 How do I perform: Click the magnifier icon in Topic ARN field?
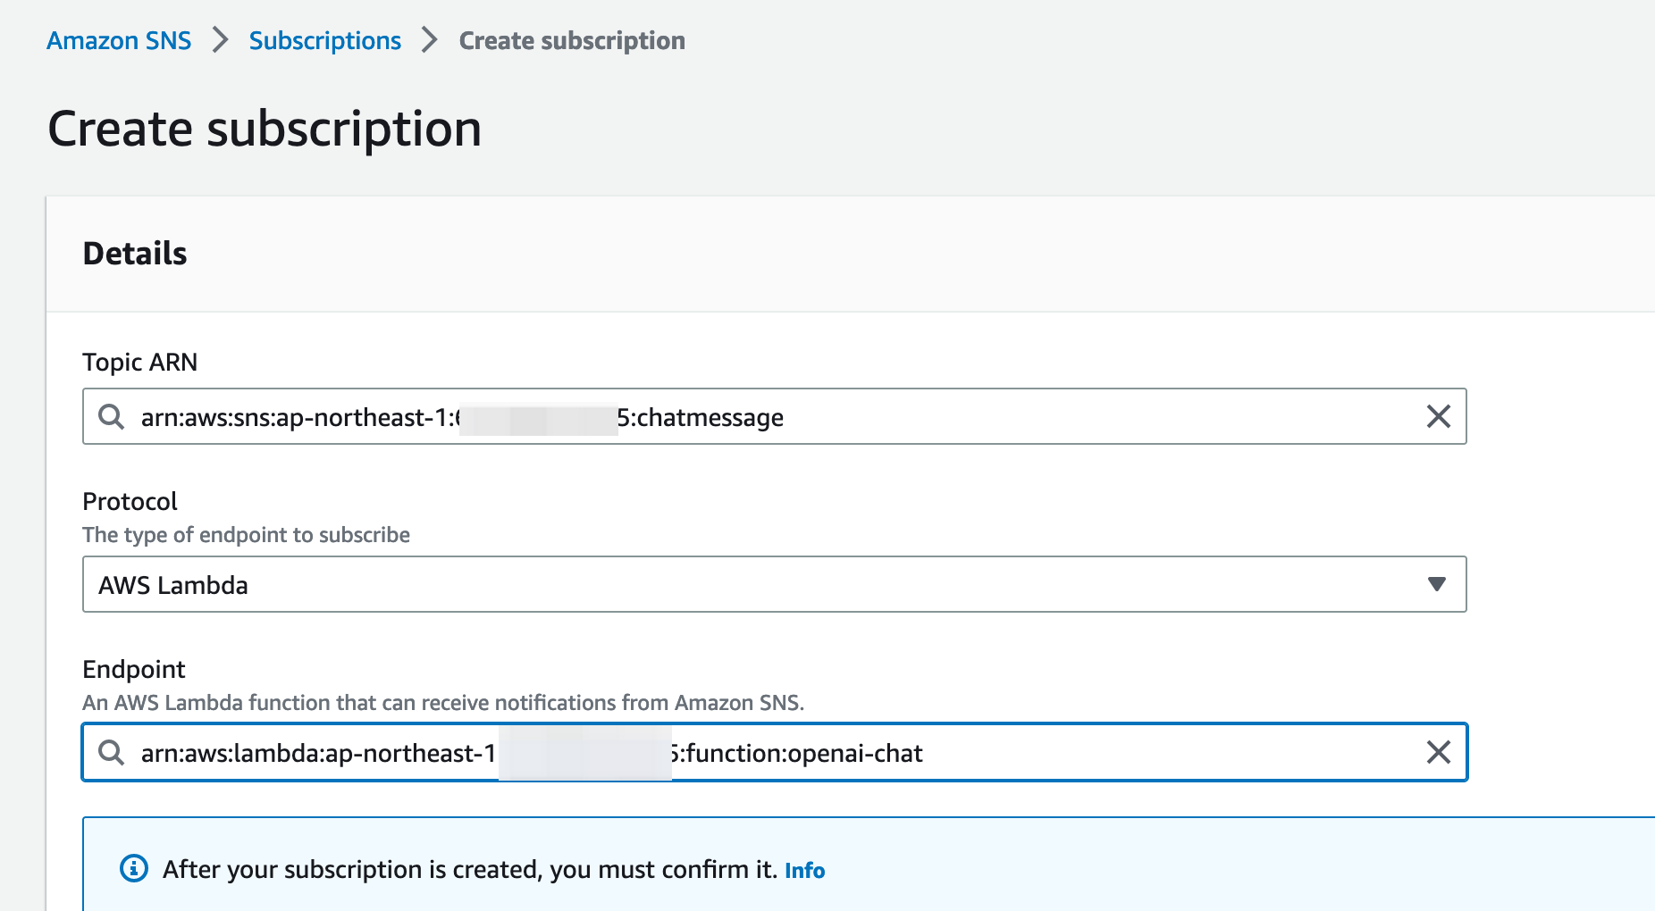112,416
